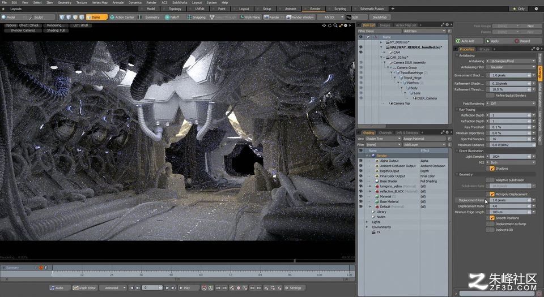Open the Add Layer dropdown
Viewport: 544px width, 297px height.
[x=424, y=145]
